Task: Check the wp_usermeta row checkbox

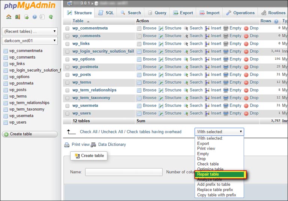Action: tap(67, 106)
